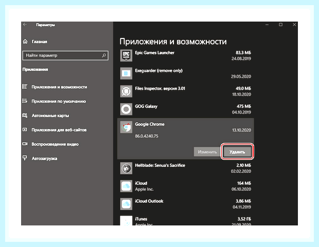Select the Epic Games Launcher app icon

coord(126,55)
